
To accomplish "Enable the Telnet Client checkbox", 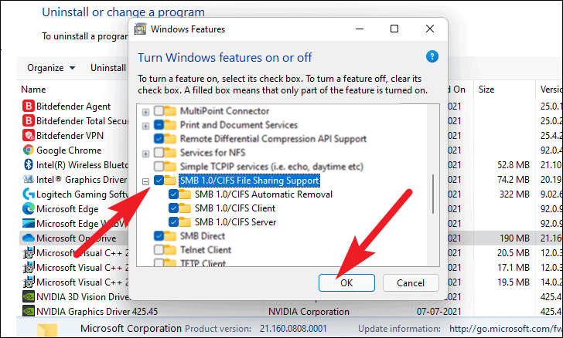I will click(159, 249).
